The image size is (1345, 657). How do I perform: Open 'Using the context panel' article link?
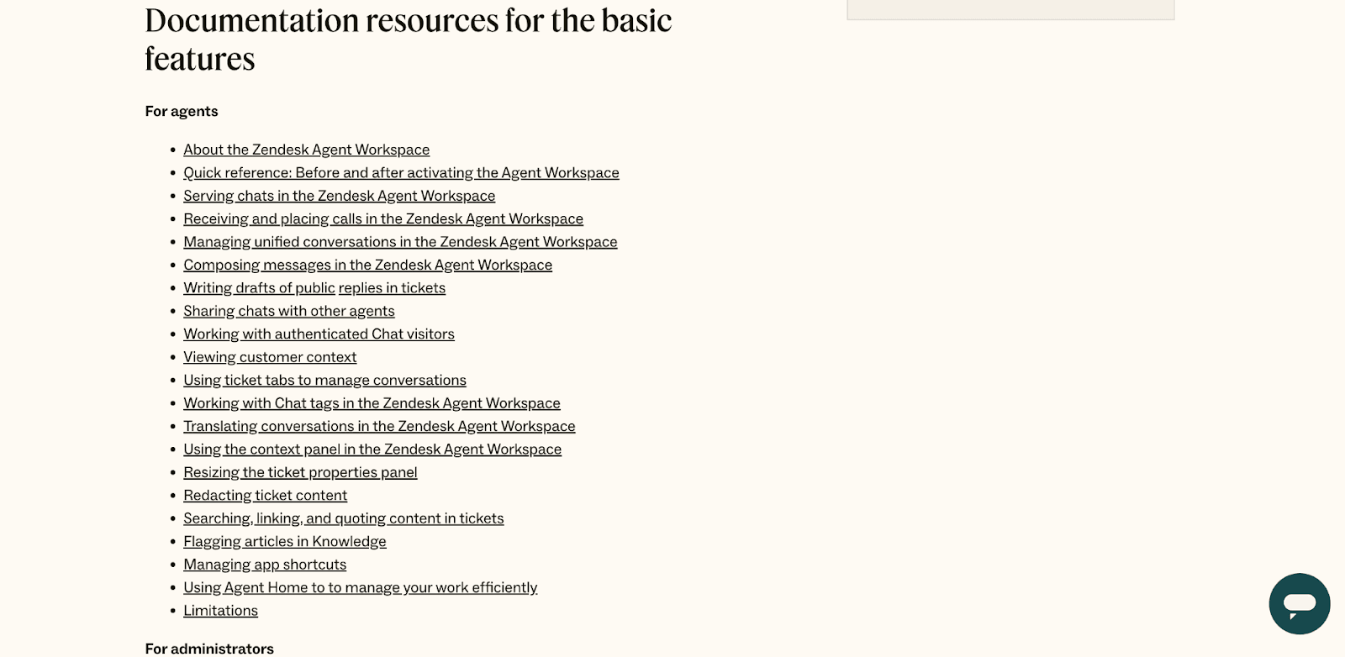pyautogui.click(x=372, y=449)
